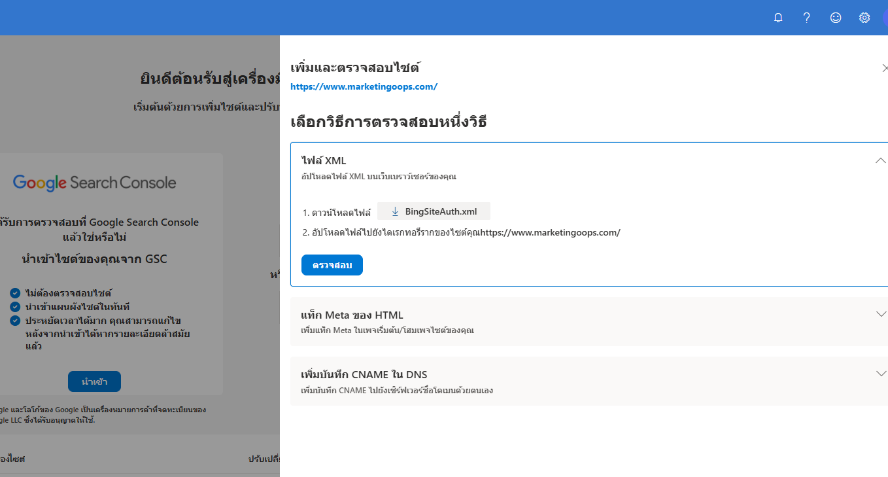The width and height of the screenshot is (888, 477).
Task: Collapse the ไฟล์ XML section chevron
Action: tap(881, 160)
